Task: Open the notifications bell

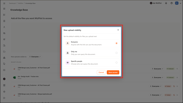Action: (x=166, y=3)
